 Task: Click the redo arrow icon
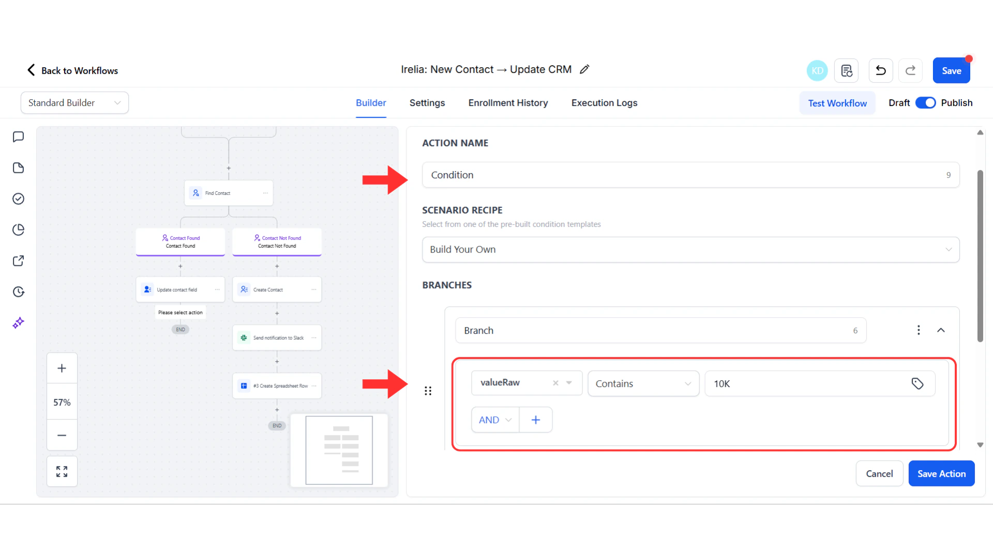point(910,70)
